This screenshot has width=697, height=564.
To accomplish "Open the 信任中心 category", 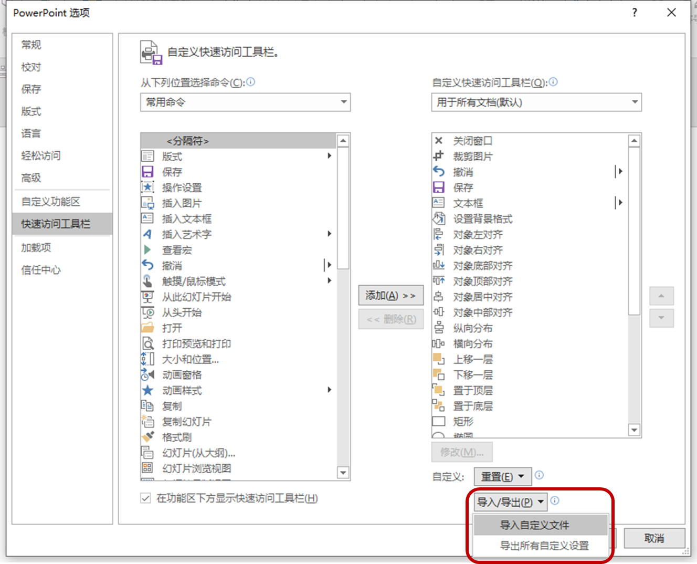I will coord(62,270).
